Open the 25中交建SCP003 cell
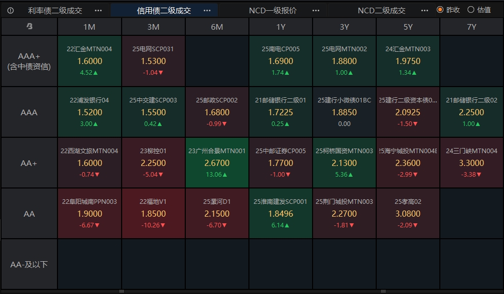 (153, 112)
